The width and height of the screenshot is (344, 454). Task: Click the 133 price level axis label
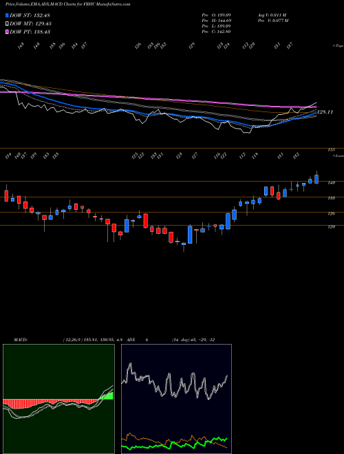(x=332, y=198)
